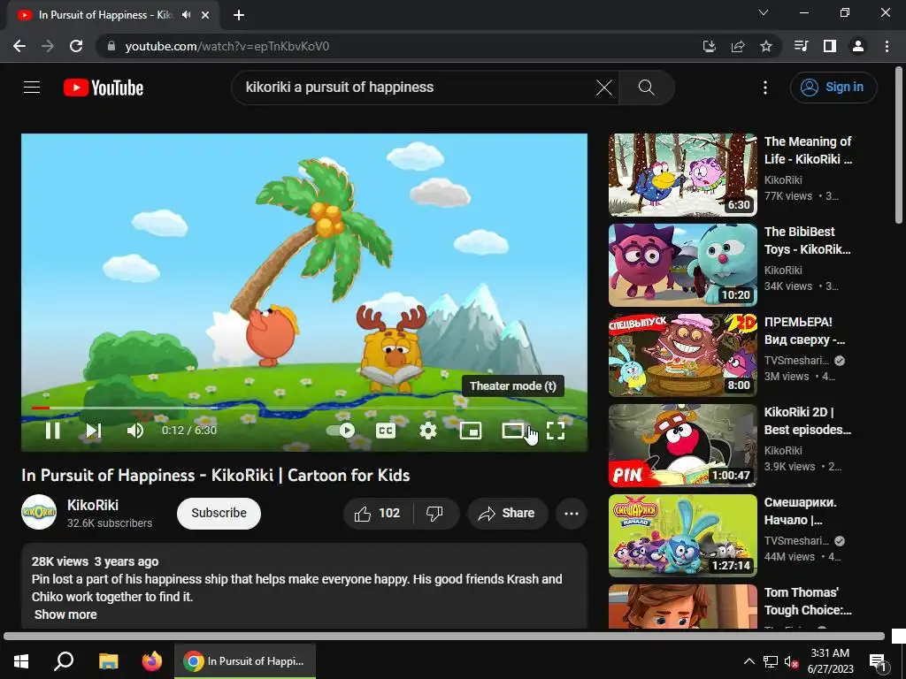Screen dimensions: 906x679
Task: Click the horizontal scrollbar
Action: click(444, 637)
